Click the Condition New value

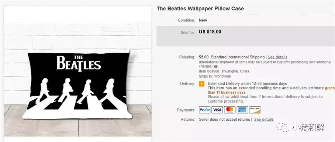pyautogui.click(x=203, y=20)
